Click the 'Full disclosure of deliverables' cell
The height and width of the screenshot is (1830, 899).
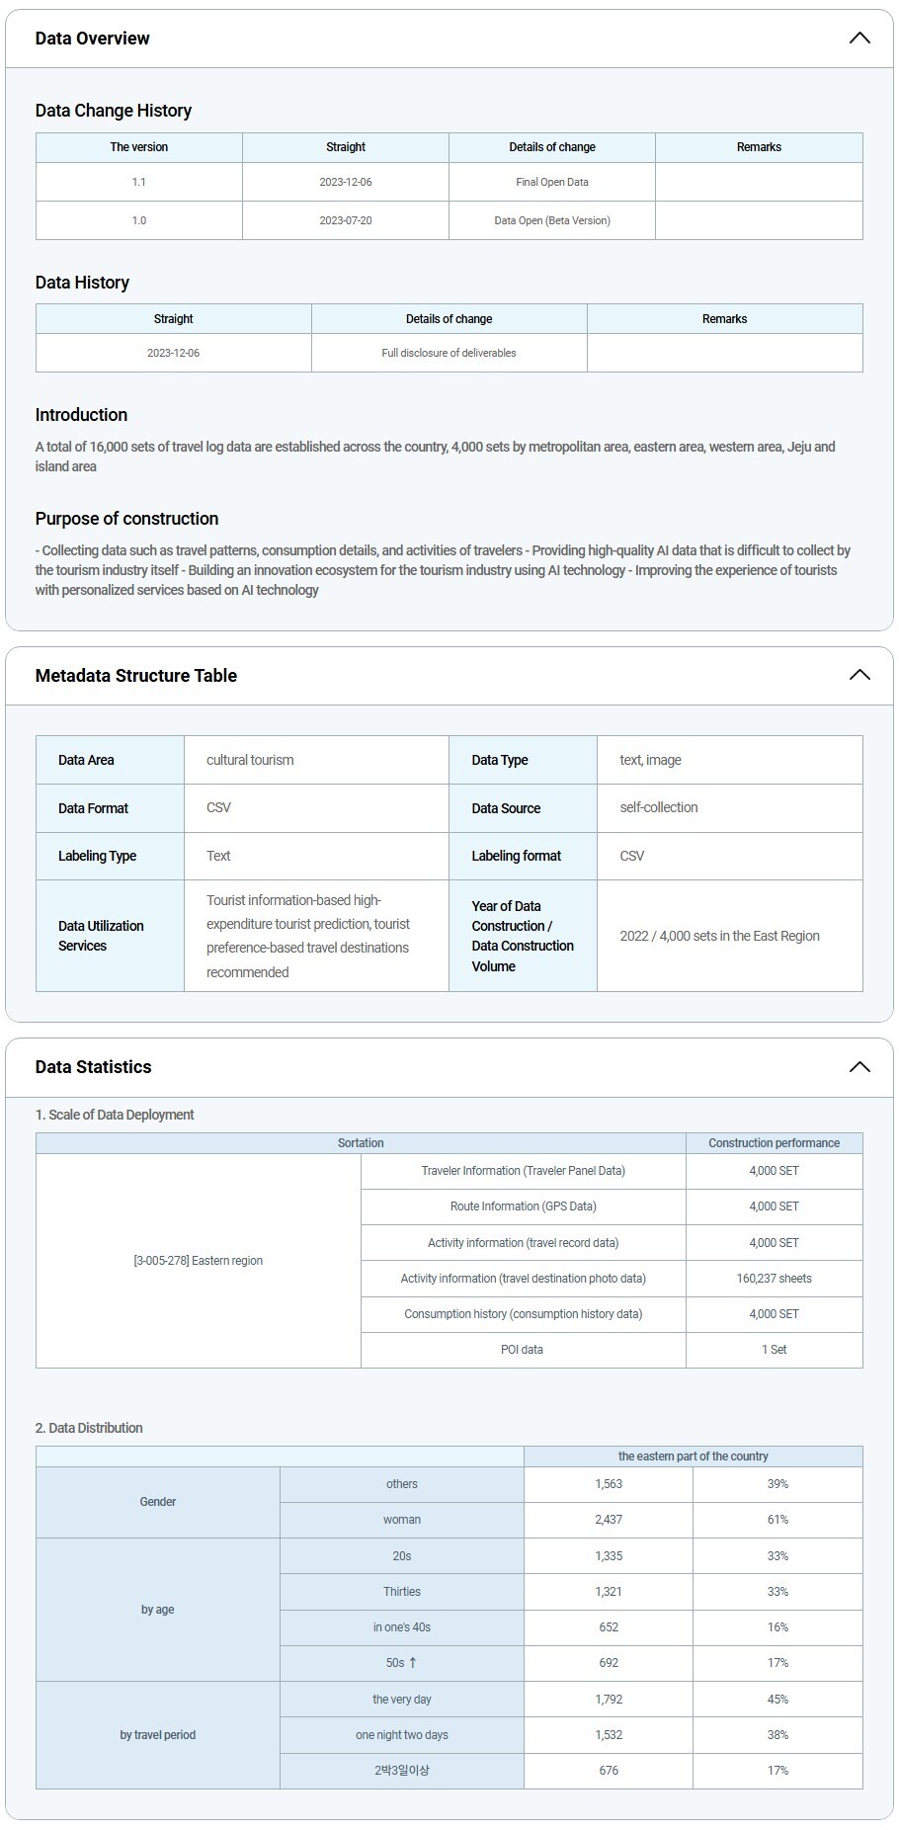[x=449, y=353]
